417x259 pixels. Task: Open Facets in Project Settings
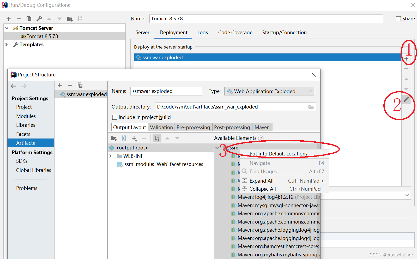(x=23, y=134)
